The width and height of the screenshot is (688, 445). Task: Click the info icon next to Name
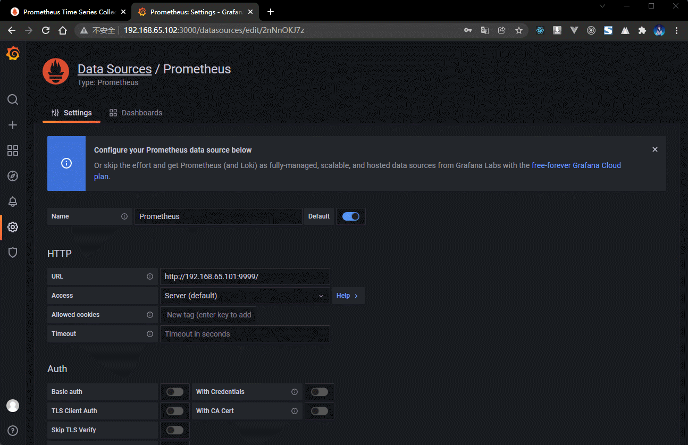coord(124,216)
